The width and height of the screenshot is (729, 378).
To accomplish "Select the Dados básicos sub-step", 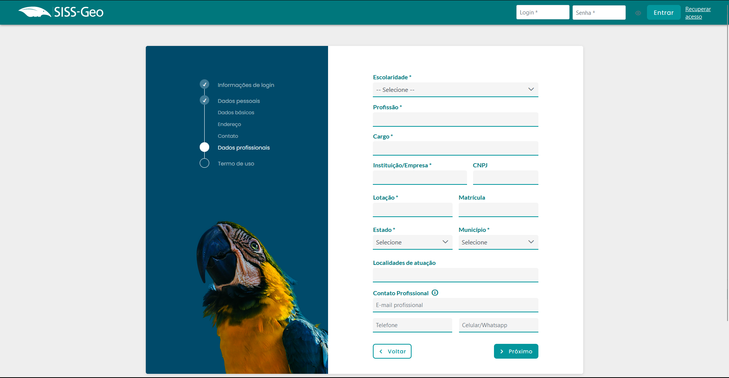I will (236, 112).
